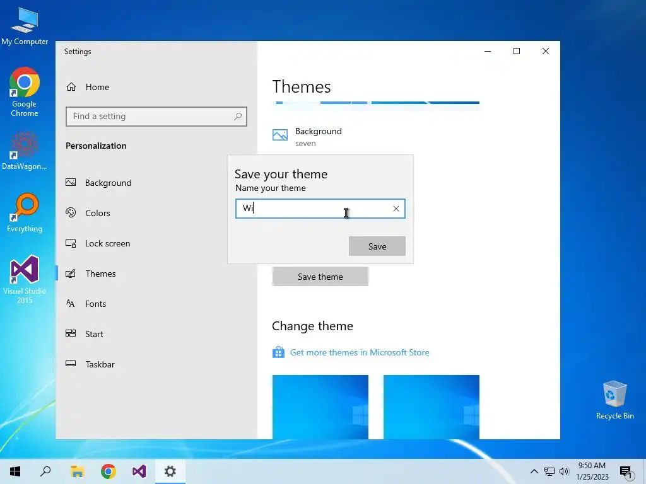Click the Find a setting search box
646x484 pixels.
(156, 117)
